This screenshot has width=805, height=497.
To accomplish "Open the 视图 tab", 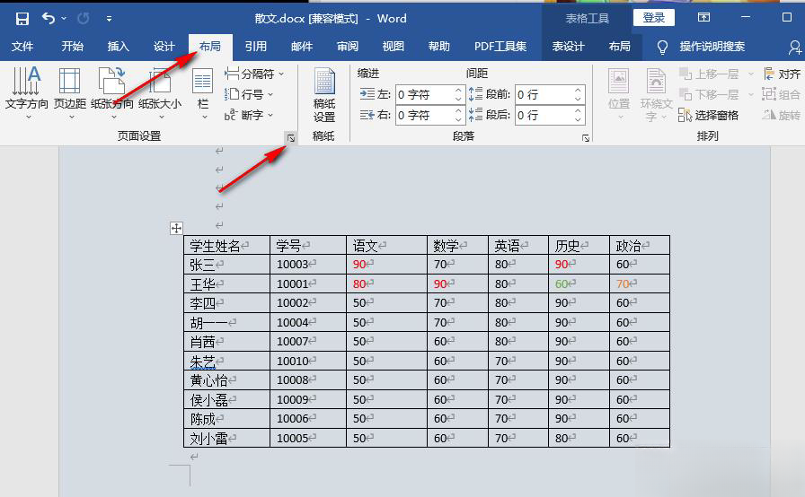I will [394, 47].
